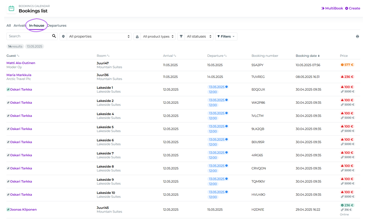Click the Create button
Viewport: 366px width, 222px height.
[353, 8]
